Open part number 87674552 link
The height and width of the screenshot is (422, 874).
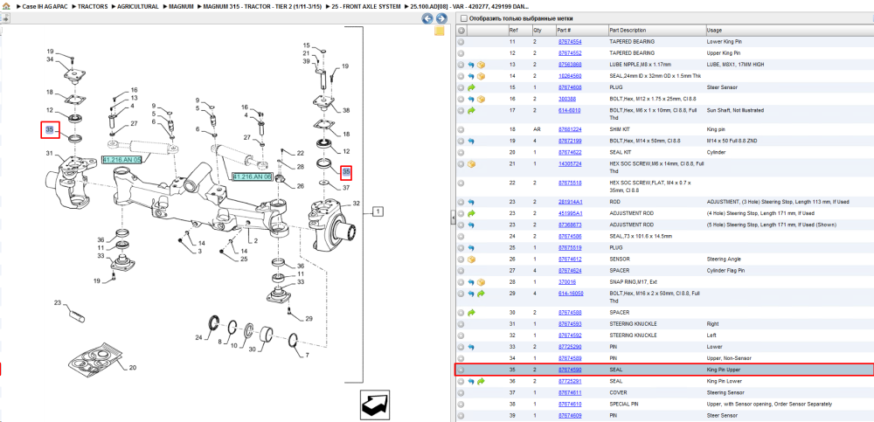570,53
